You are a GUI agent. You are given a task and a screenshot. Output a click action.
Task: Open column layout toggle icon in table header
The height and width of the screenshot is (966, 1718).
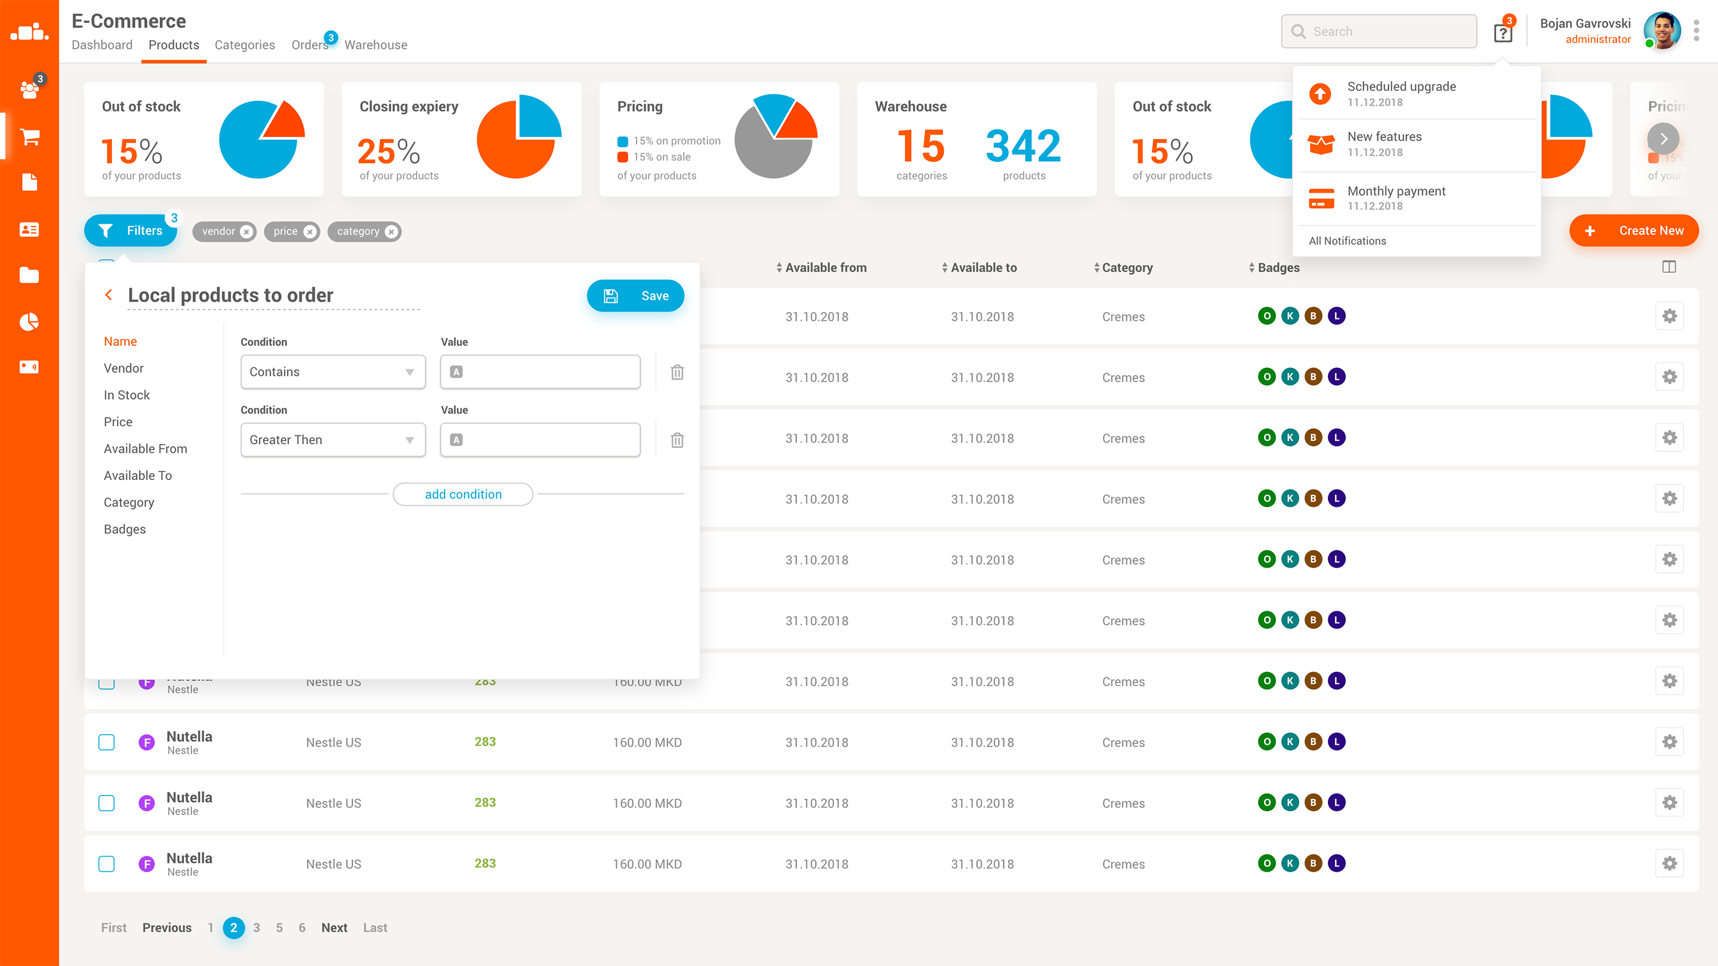(x=1668, y=267)
